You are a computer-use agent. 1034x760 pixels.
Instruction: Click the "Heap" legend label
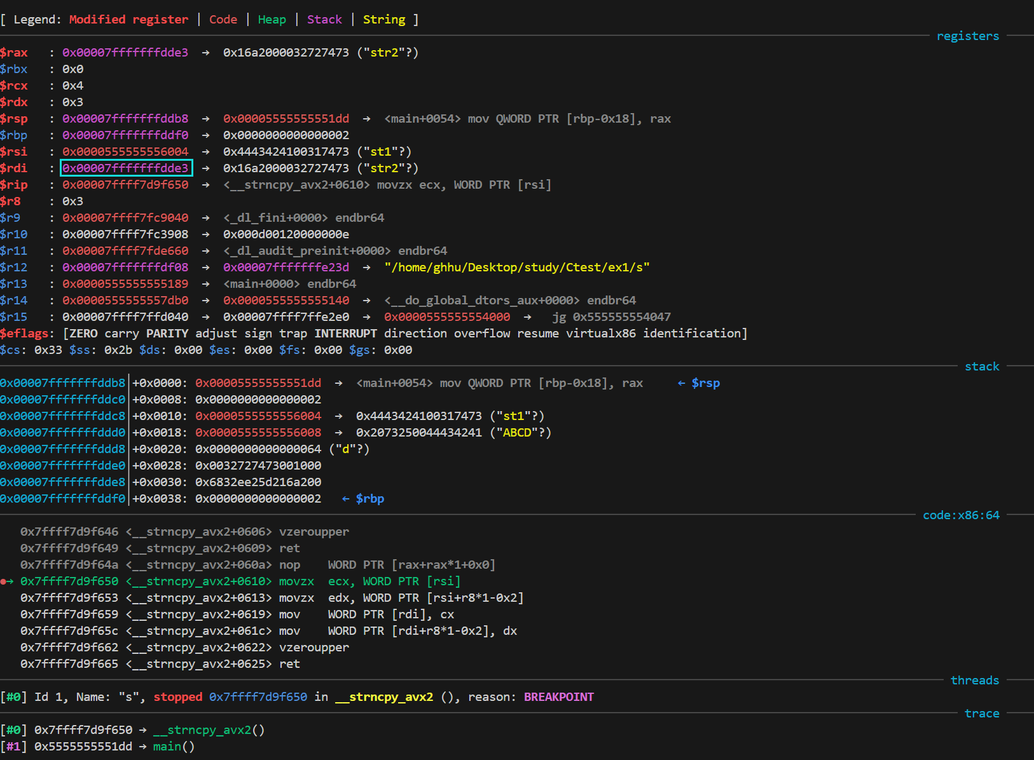[272, 20]
